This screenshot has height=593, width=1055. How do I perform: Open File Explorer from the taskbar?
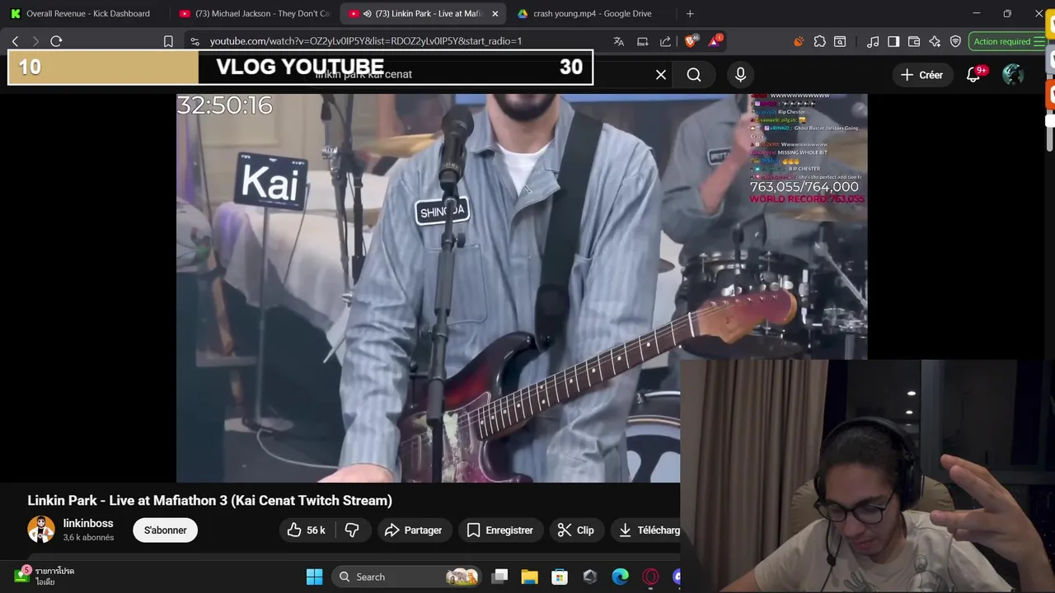529,577
